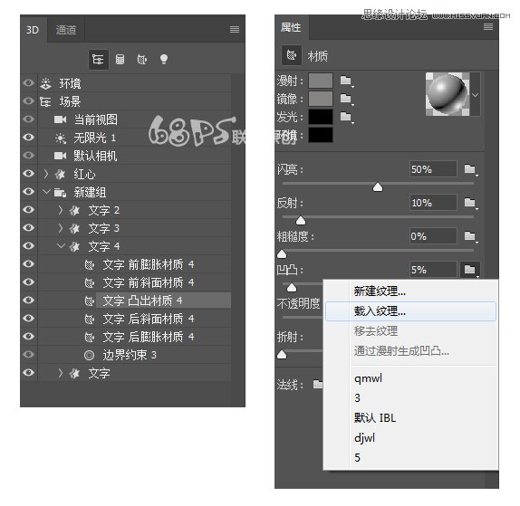Select the 新建组 folder icon
Image resolution: width=520 pixels, height=506 pixels.
pyautogui.click(x=61, y=192)
